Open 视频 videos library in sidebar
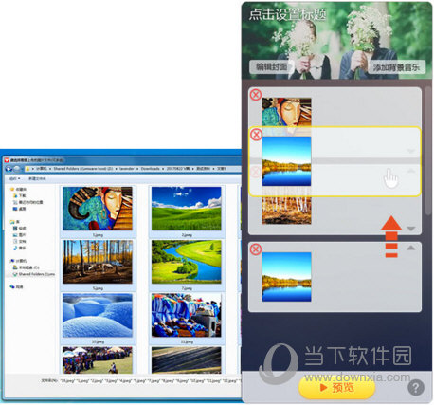434x405 pixels. [x=20, y=229]
